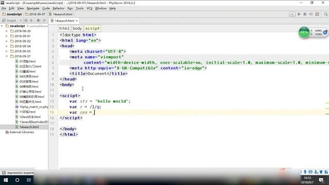This screenshot has width=329, height=185.
Task: Collapse the 2018-09-07 folder
Action: (7, 56)
